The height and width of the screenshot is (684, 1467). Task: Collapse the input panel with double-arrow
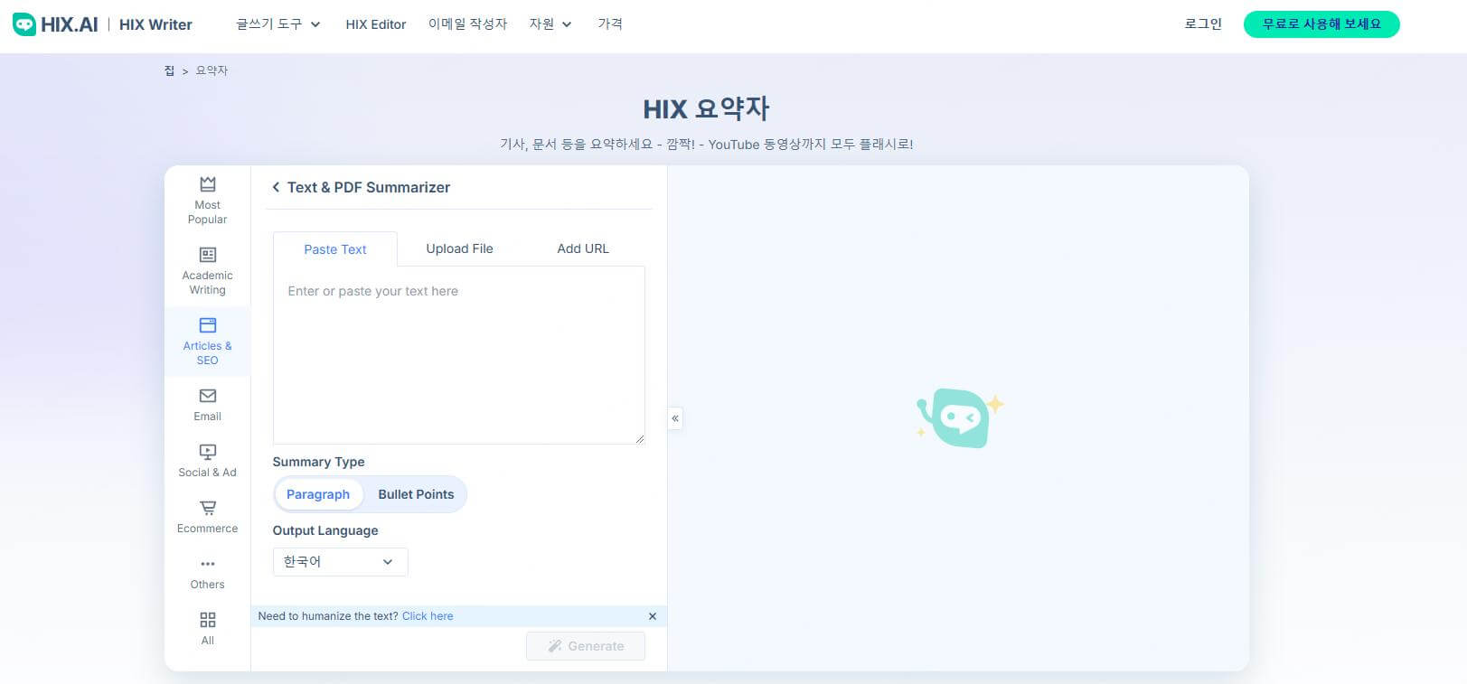[675, 418]
